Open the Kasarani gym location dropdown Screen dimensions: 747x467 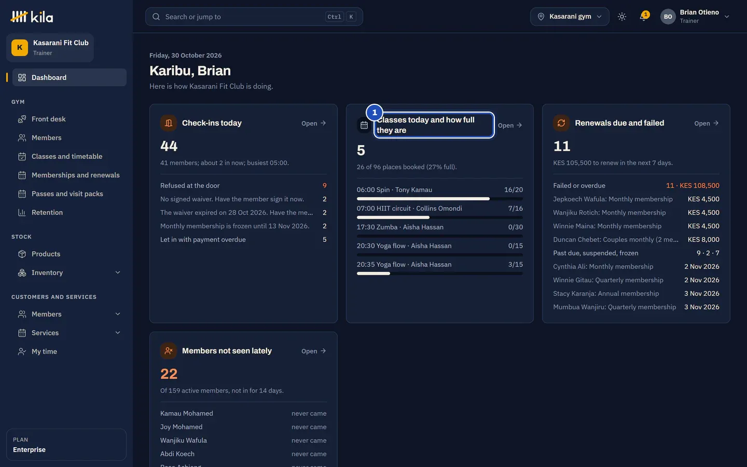(x=570, y=17)
